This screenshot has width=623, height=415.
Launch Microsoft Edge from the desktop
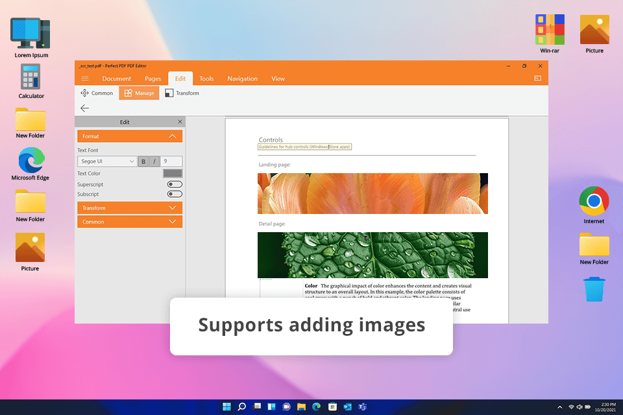(31, 163)
